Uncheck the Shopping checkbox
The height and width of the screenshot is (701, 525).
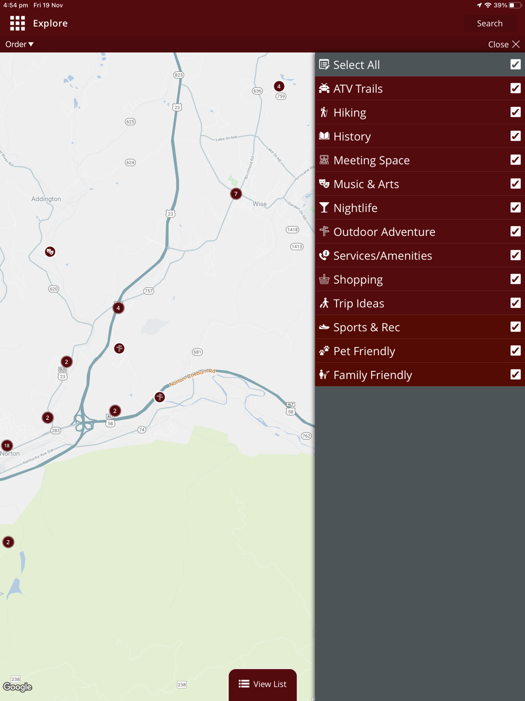coord(516,279)
